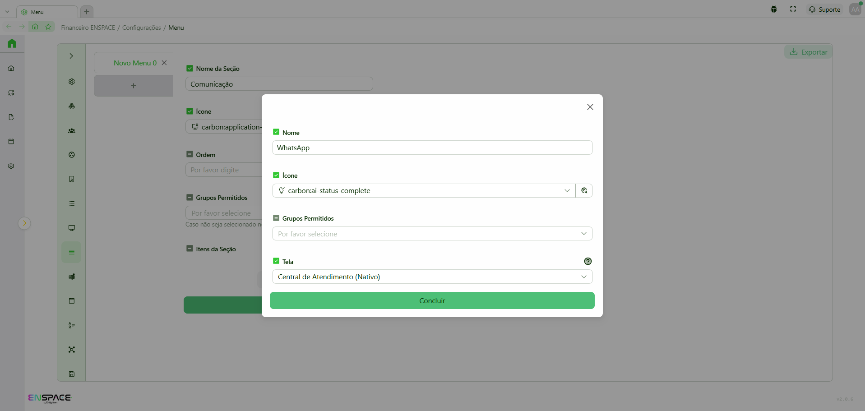Open the users group icon in settings sidebar
Screen dimensions: 865x411
(x=71, y=130)
